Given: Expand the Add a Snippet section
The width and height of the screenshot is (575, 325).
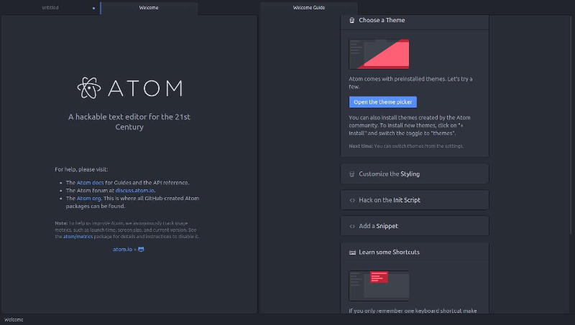Looking at the screenshot, I should point(415,226).
